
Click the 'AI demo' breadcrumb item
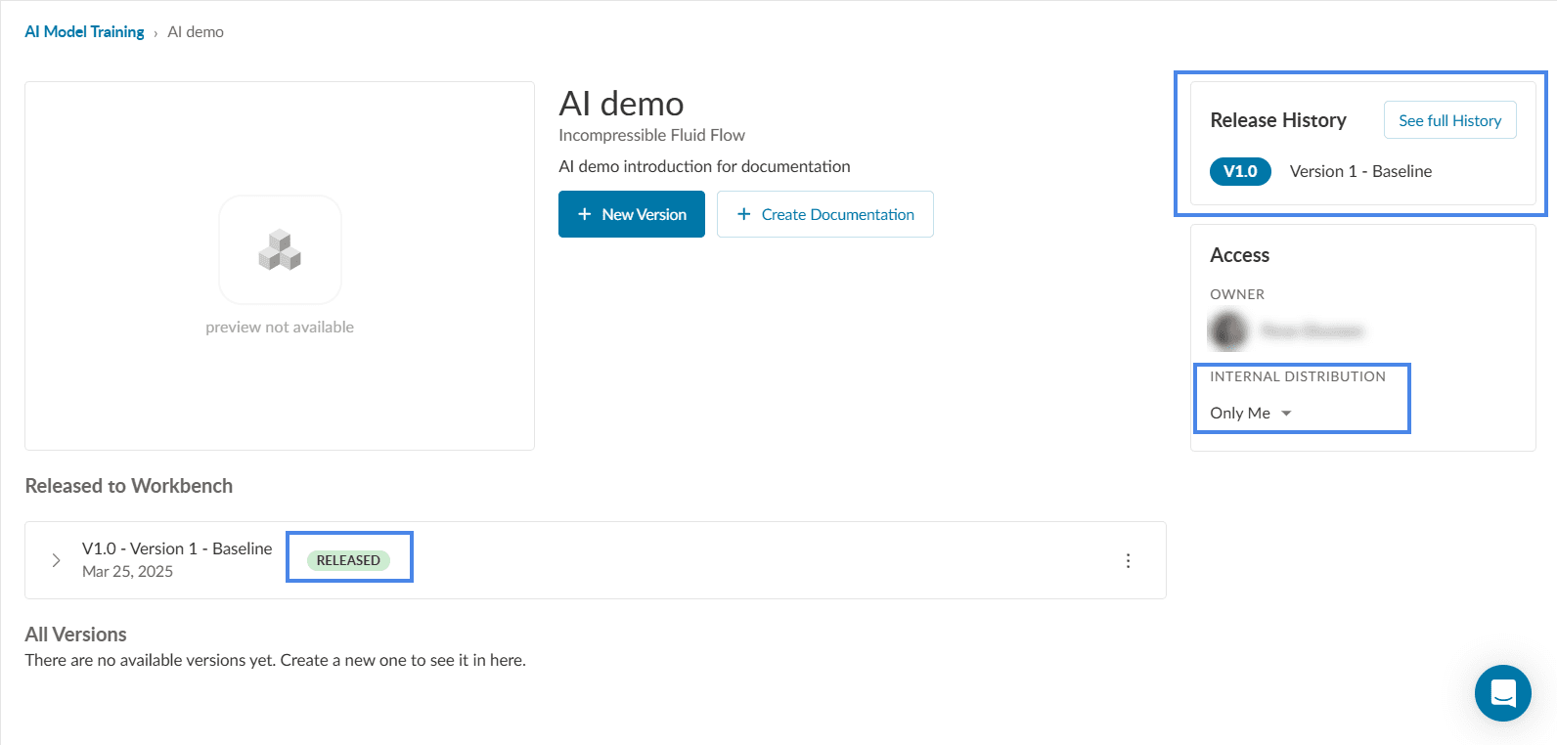[x=196, y=31]
